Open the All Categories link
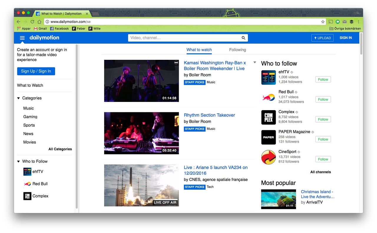This screenshot has width=377, height=233. pos(60,149)
